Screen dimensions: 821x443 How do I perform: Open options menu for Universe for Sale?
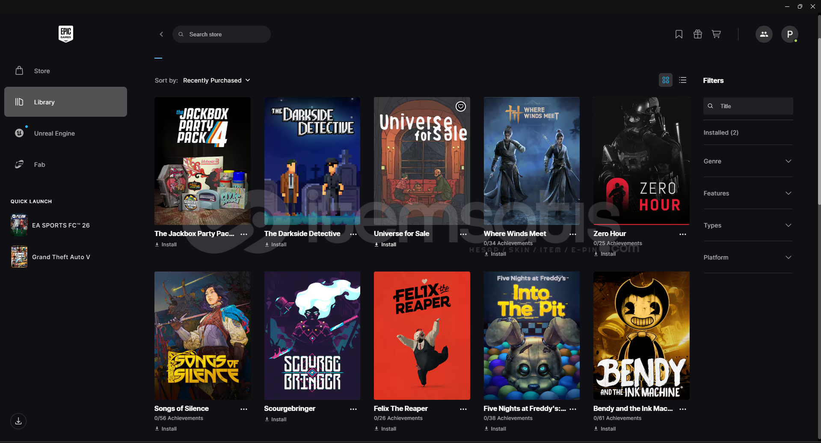[x=463, y=234]
